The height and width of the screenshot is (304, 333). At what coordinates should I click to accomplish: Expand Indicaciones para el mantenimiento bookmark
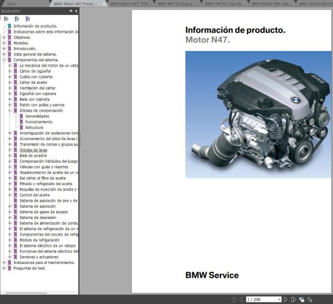4,262
